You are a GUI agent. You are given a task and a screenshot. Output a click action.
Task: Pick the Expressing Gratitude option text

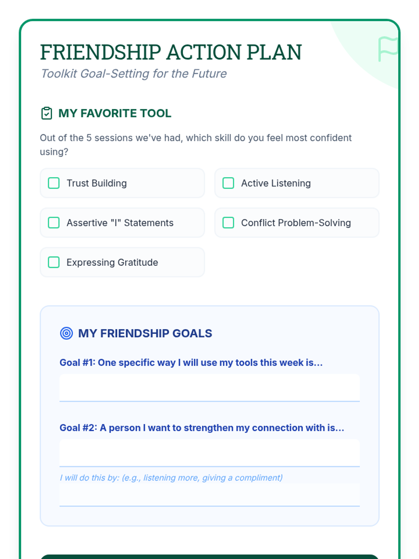point(112,262)
